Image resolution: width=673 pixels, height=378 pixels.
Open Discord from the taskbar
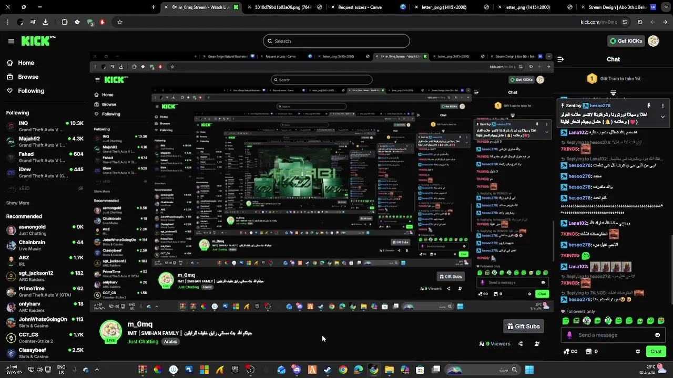pyautogui.click(x=296, y=370)
